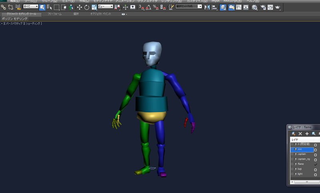Click the viewport [+] menu label
The image size is (320, 193).
pyautogui.click(x=2, y=24)
